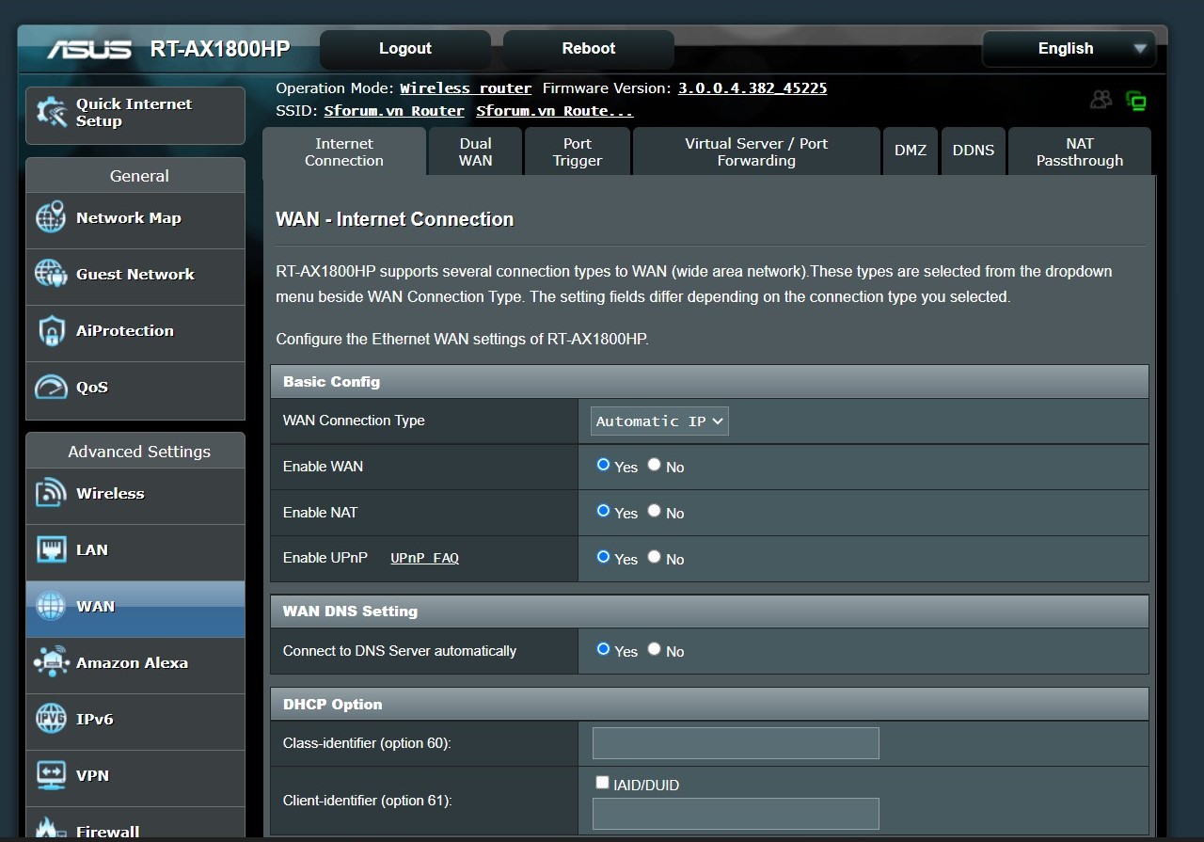Click the WAN DNS Setting section header
Viewport: 1204px width, 842px height.
click(709, 612)
